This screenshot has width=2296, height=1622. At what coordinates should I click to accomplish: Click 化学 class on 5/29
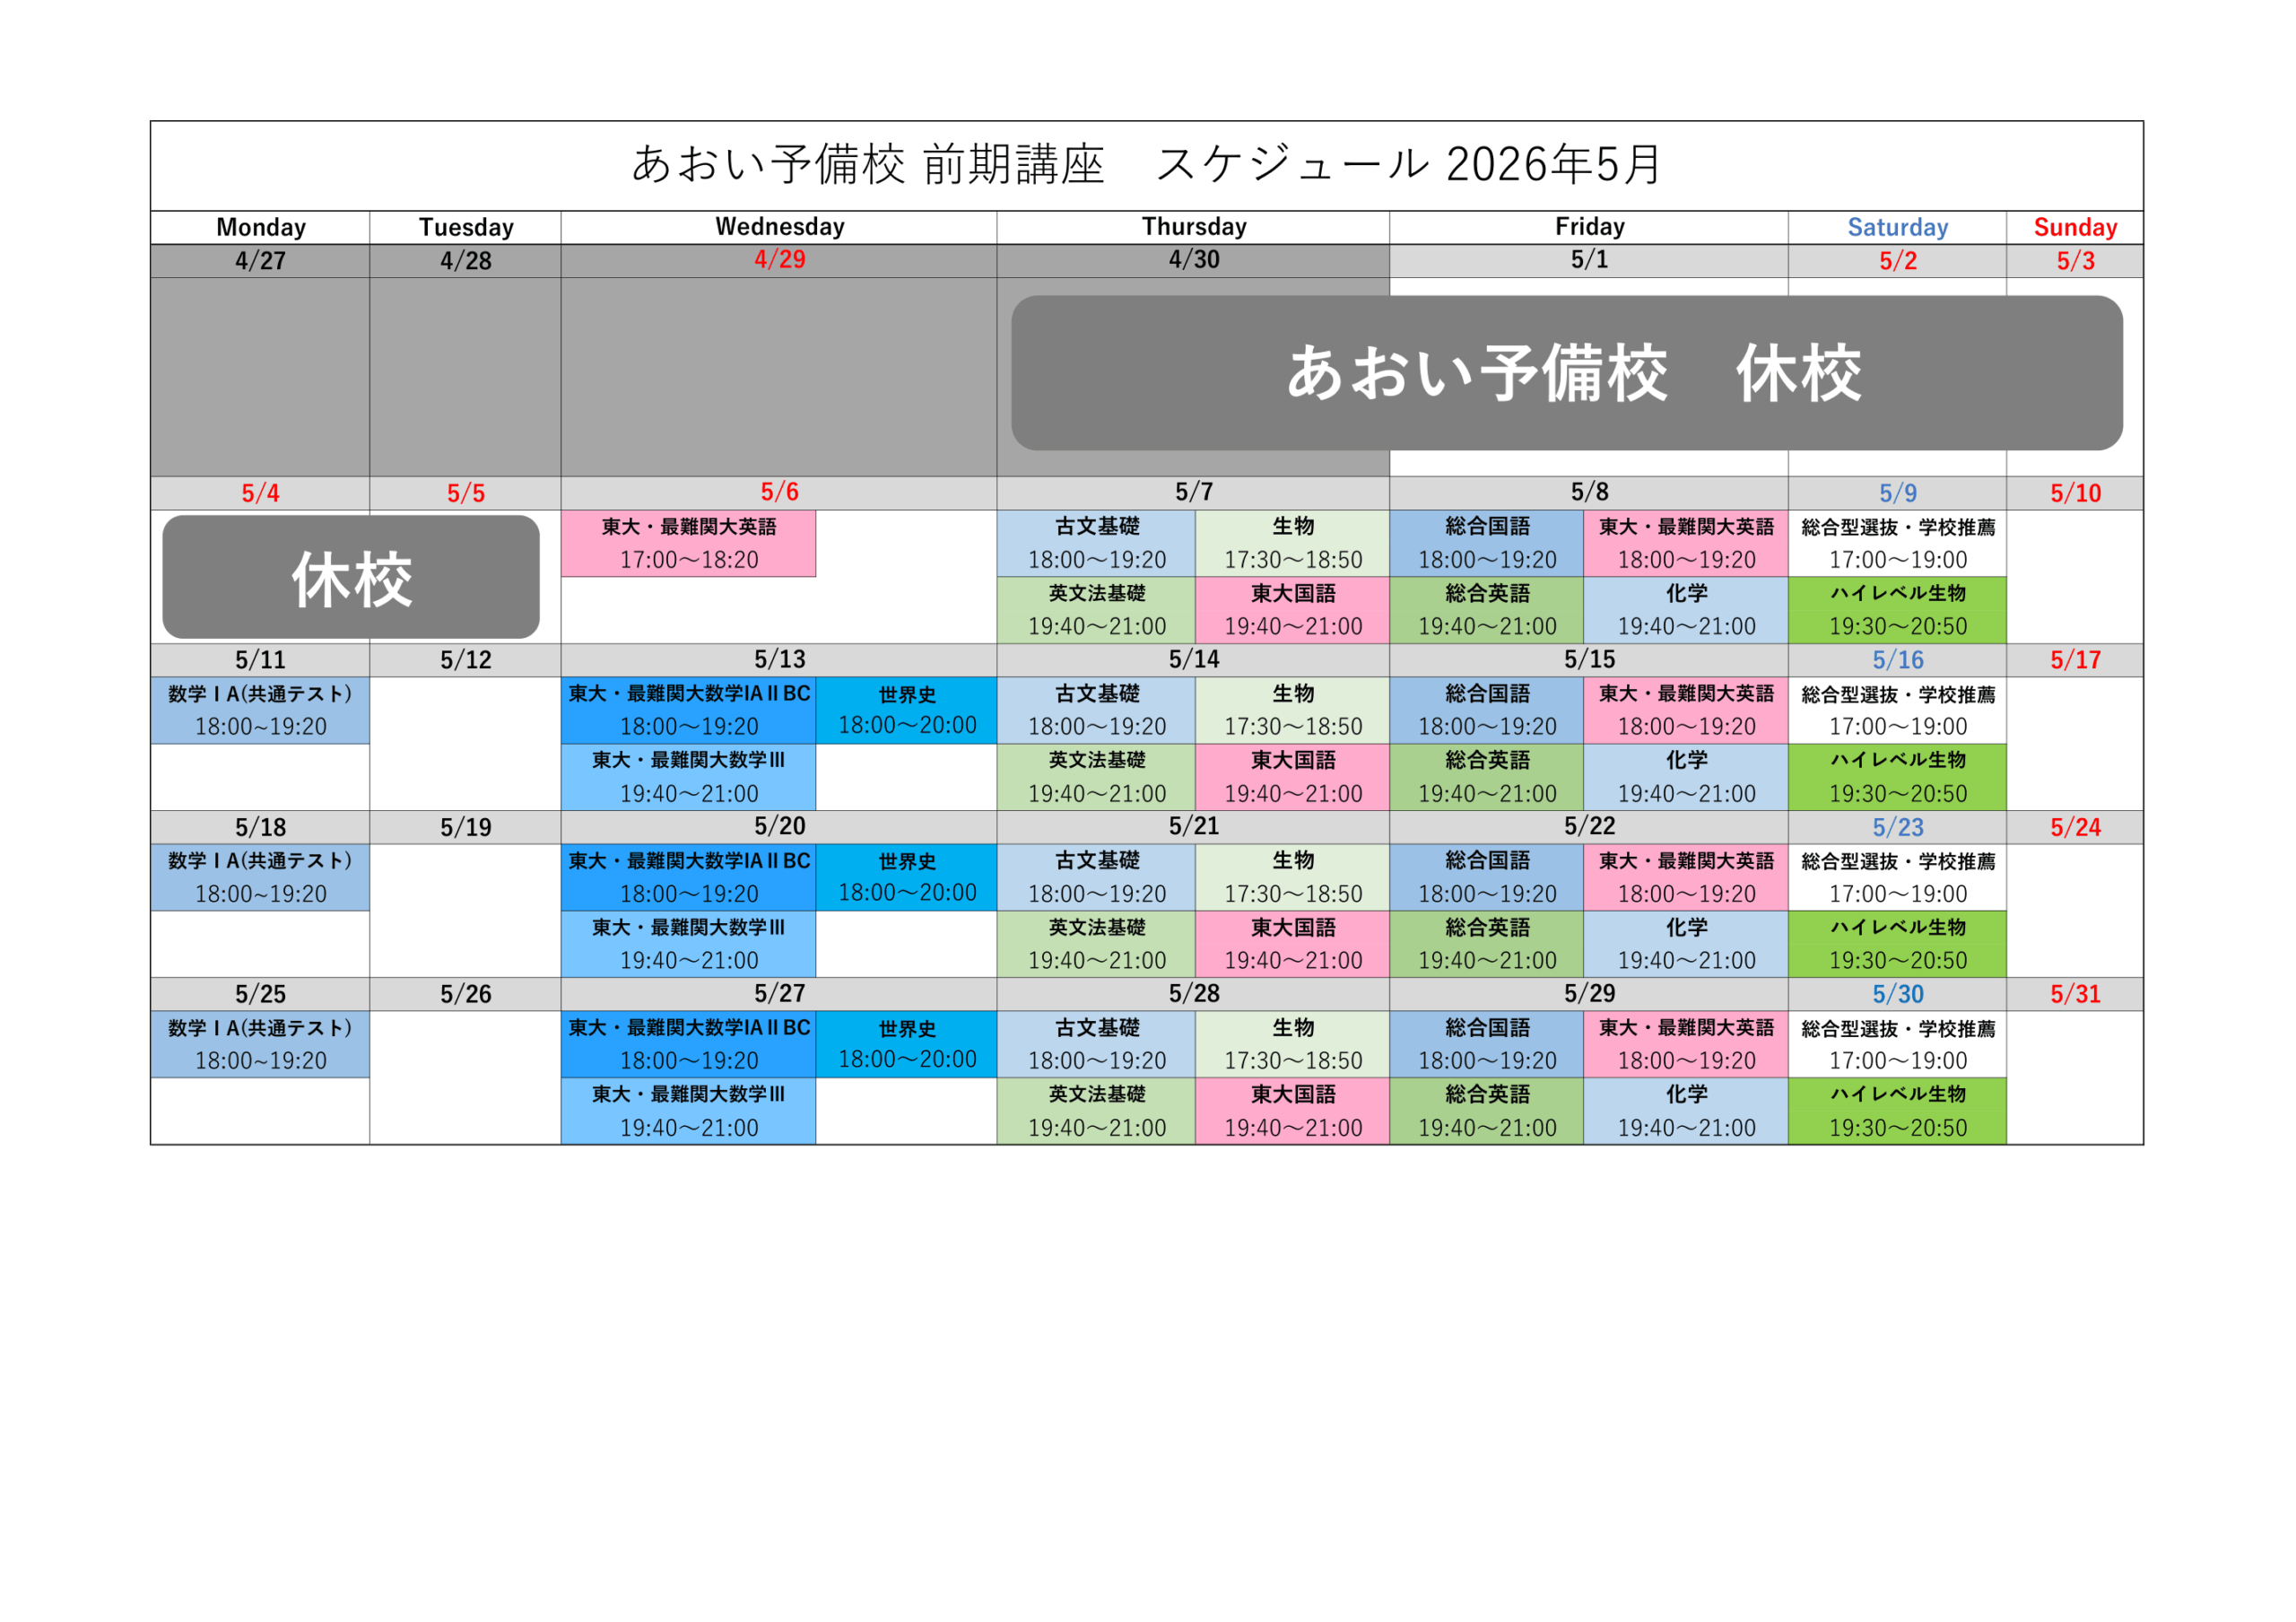pos(1685,1111)
